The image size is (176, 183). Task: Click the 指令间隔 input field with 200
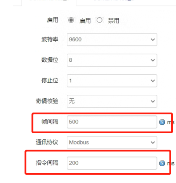click(112, 163)
